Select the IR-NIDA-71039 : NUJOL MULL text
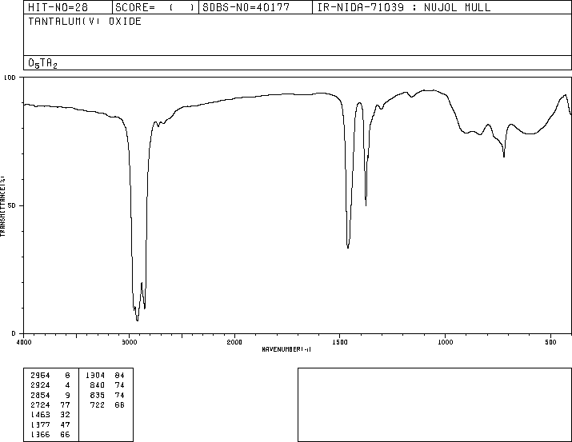This screenshot has height=442, width=572. pyautogui.click(x=404, y=7)
